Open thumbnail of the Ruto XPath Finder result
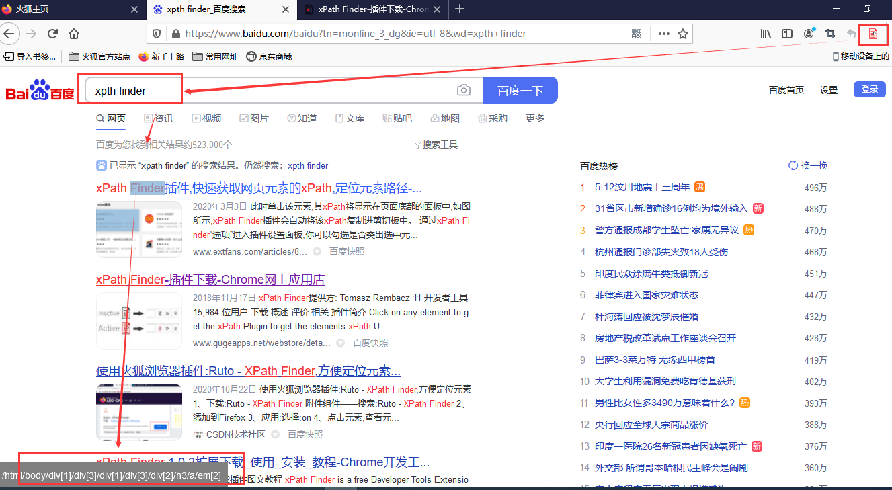This screenshot has height=490, width=892. click(x=139, y=412)
